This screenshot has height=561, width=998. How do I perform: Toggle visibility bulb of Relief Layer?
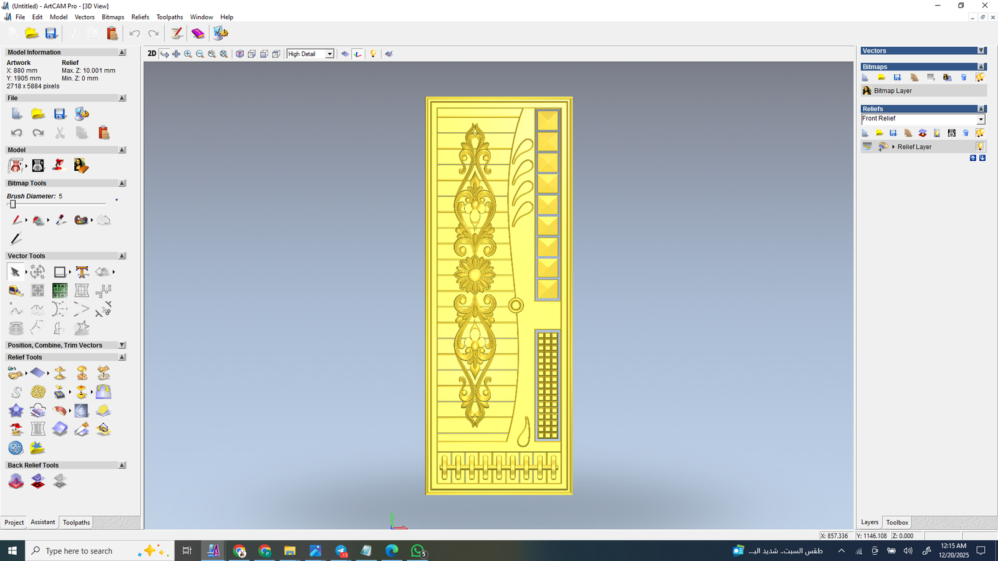click(x=980, y=146)
